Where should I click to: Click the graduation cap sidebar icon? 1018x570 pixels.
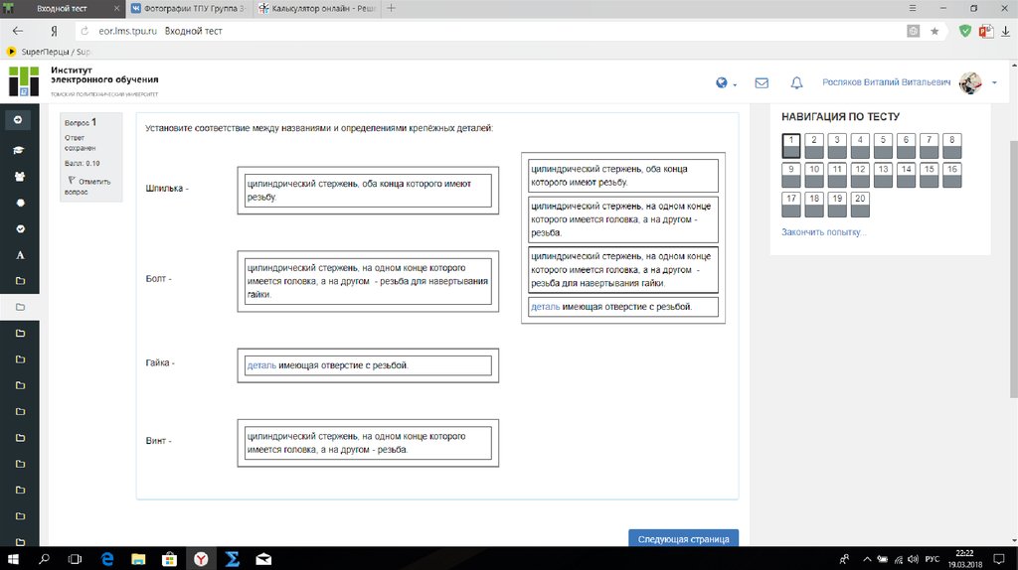[x=19, y=150]
